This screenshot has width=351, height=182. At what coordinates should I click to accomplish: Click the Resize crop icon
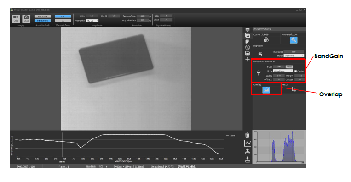293,89
